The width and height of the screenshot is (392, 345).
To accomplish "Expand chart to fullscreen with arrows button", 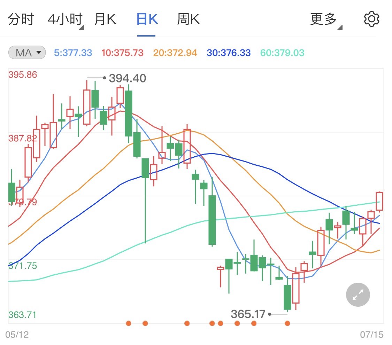I will (x=358, y=295).
